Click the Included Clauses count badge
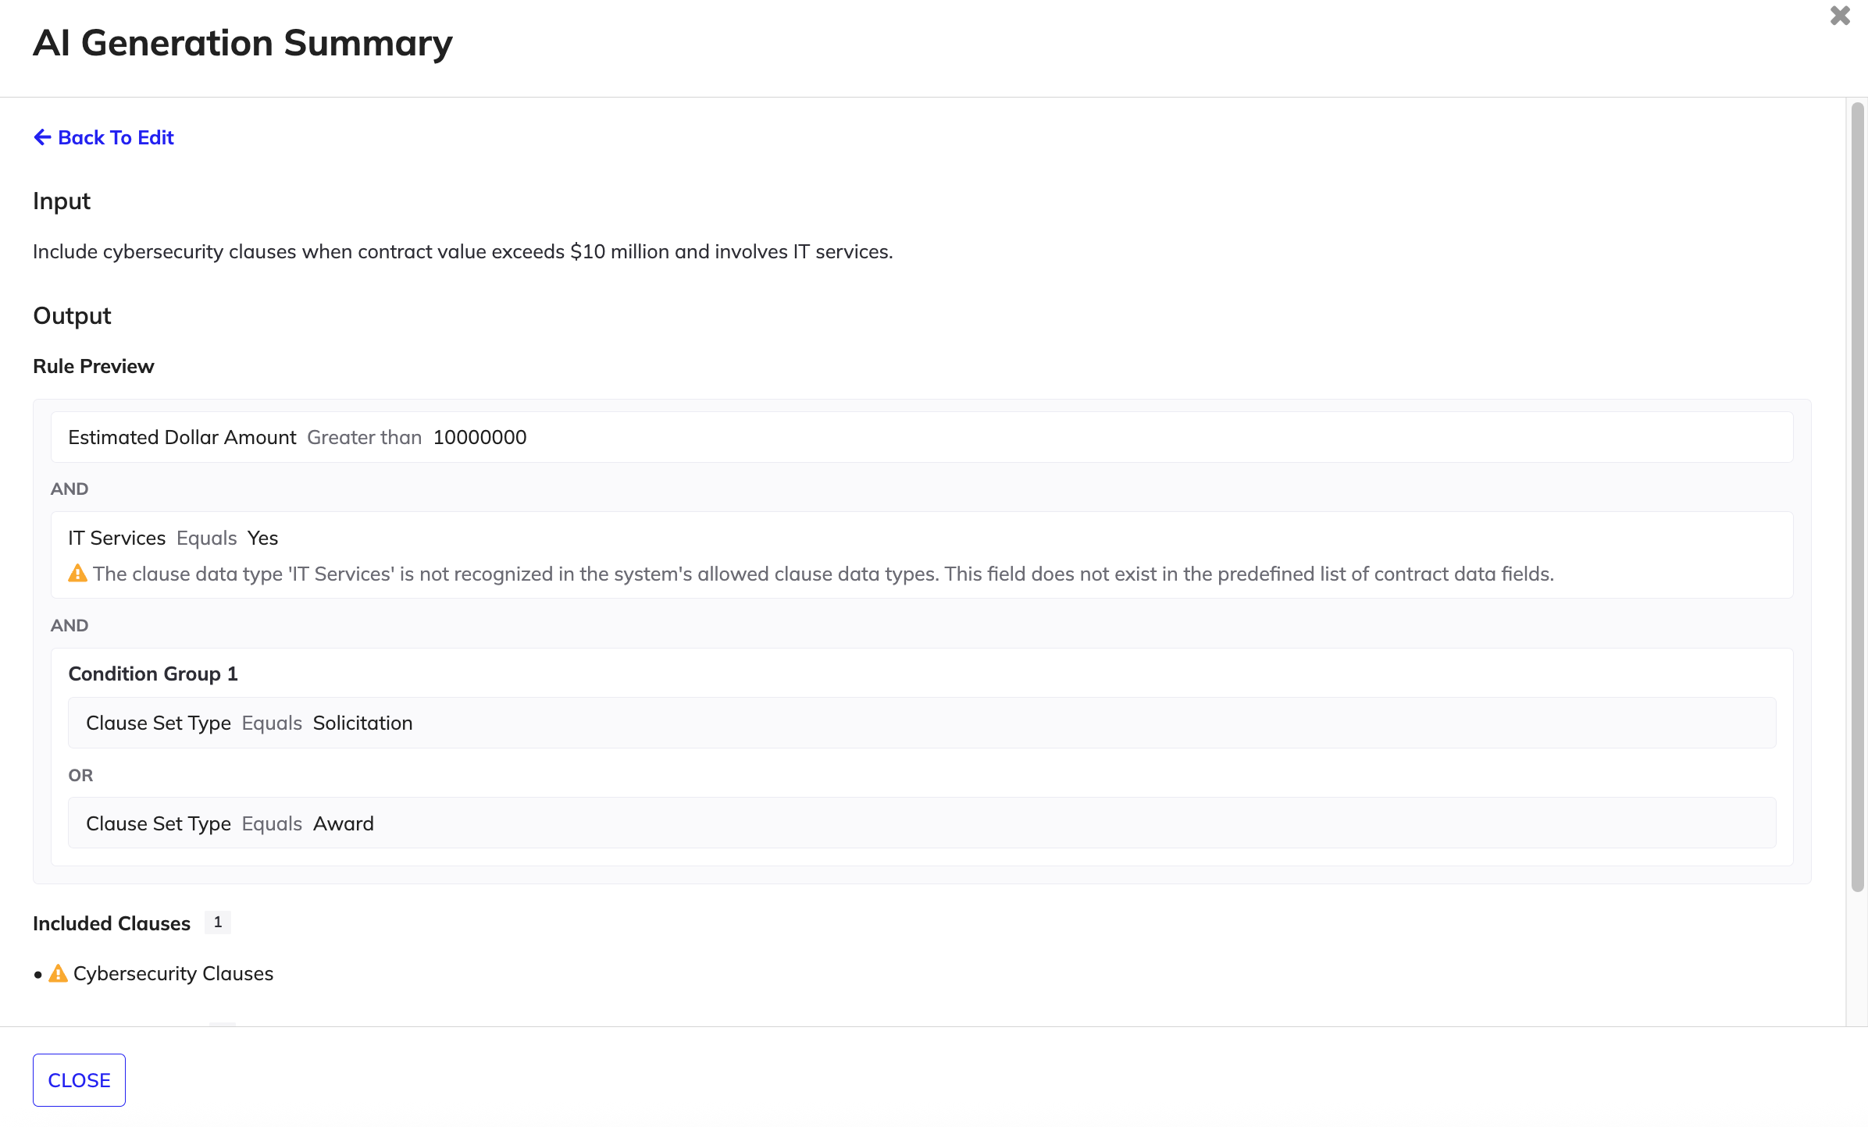 (x=218, y=923)
